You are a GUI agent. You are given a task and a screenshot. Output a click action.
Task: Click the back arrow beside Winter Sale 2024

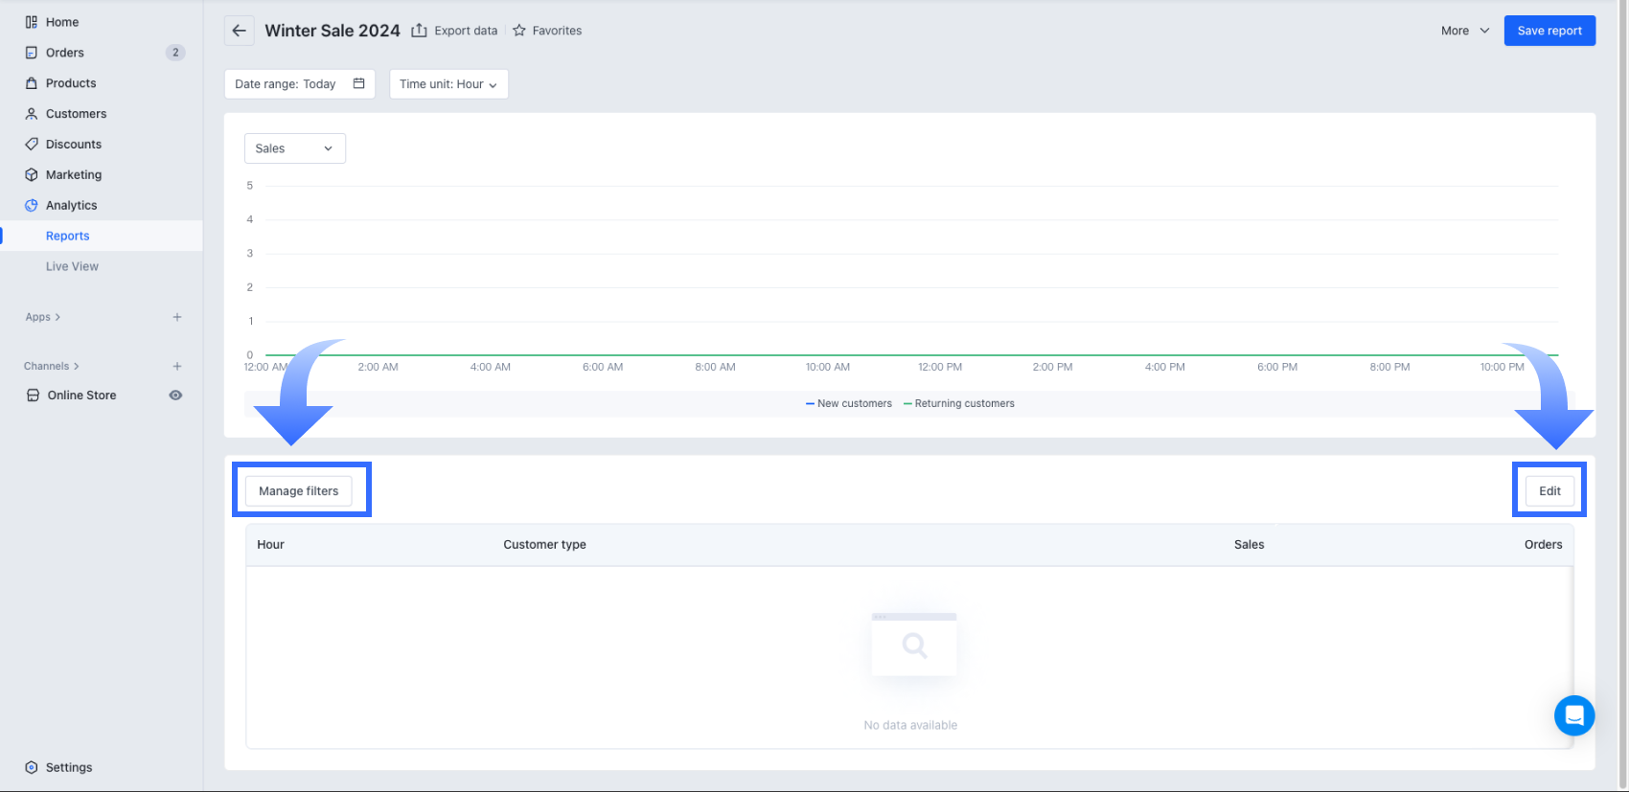[240, 31]
